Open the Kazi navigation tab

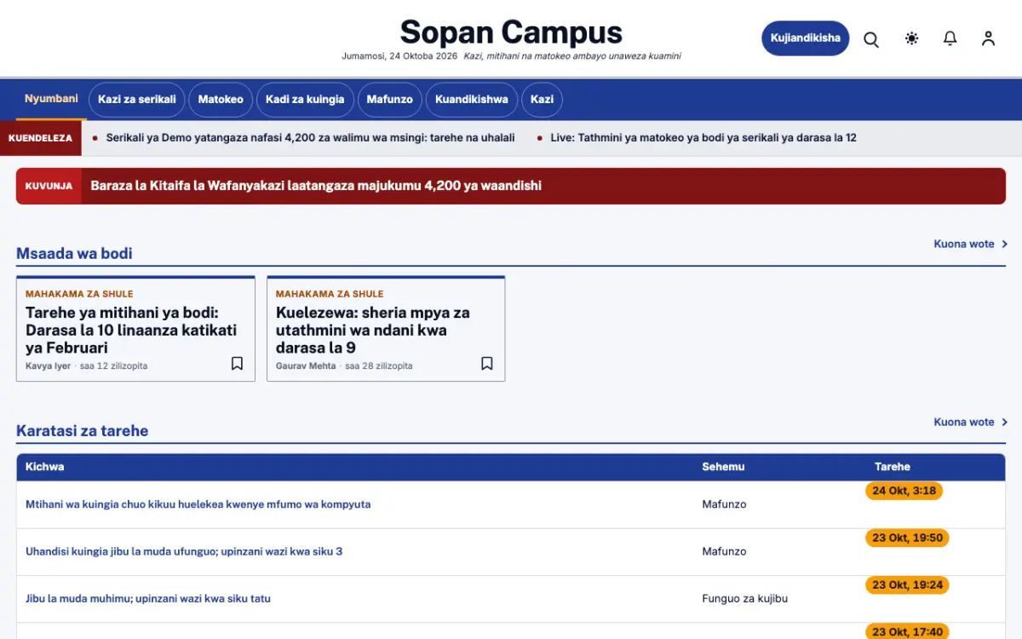tap(542, 100)
